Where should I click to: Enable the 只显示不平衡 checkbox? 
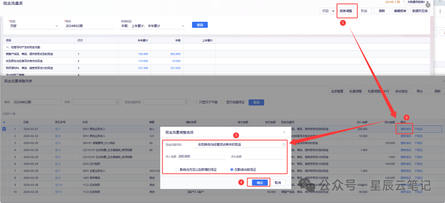click(197, 102)
